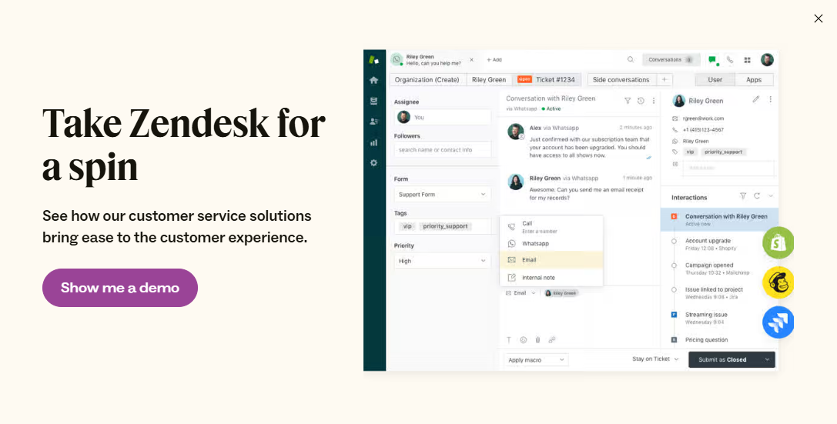
Task: Open the agent profile avatar
Action: point(767,60)
